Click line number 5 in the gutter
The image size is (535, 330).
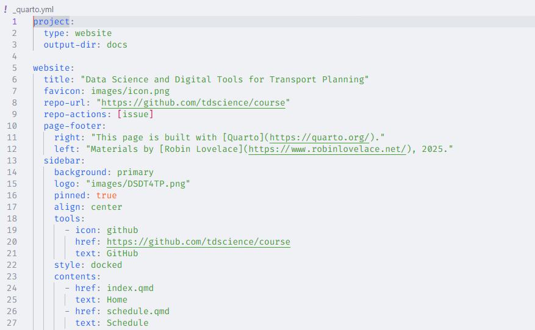pos(14,68)
